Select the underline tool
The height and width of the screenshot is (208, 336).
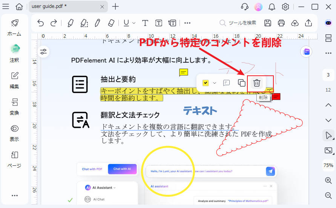coord(126,23)
